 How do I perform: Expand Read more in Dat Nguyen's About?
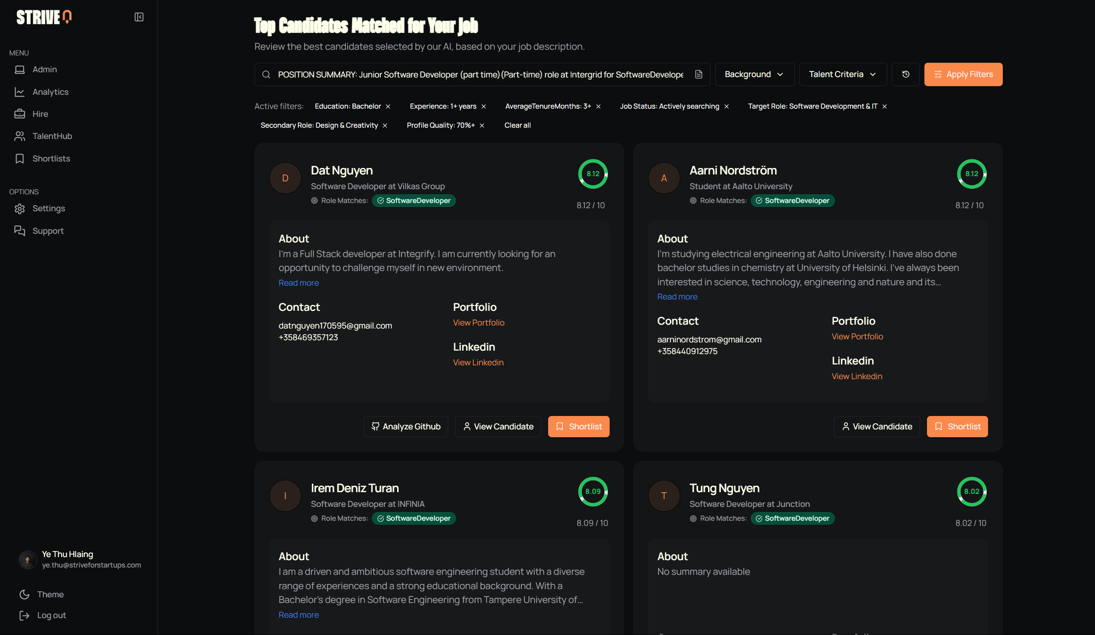click(298, 283)
